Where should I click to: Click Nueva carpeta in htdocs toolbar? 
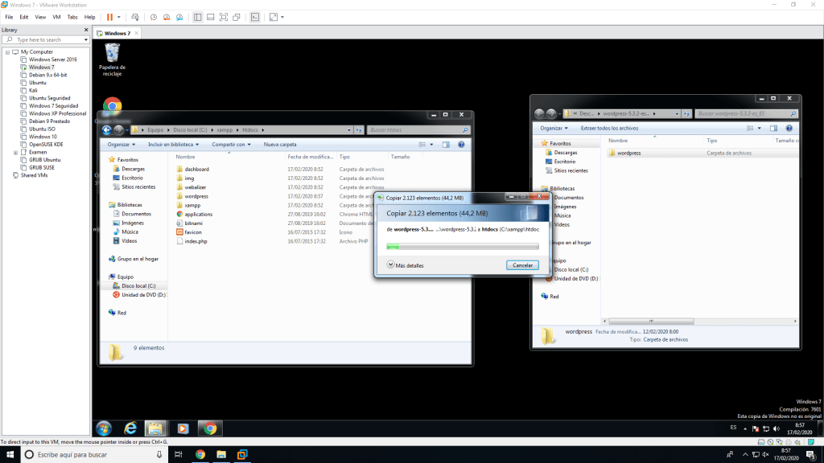[280, 145]
